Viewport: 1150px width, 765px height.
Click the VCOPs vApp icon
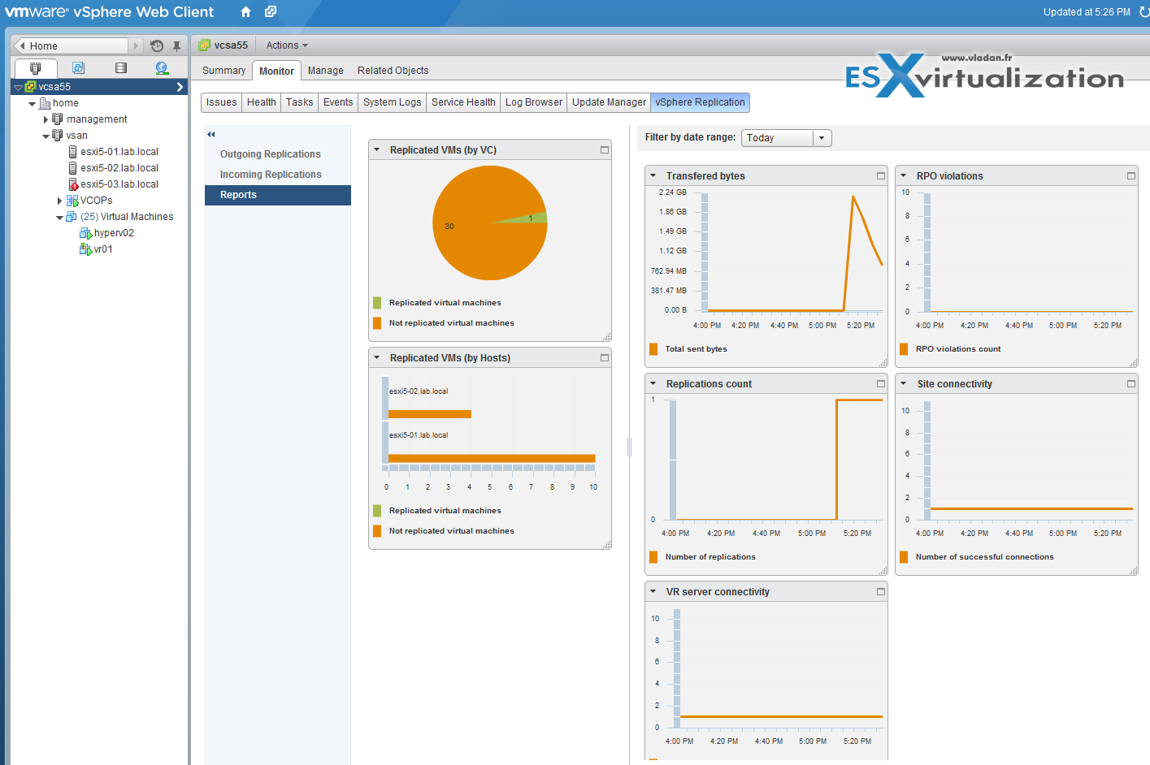(x=72, y=201)
